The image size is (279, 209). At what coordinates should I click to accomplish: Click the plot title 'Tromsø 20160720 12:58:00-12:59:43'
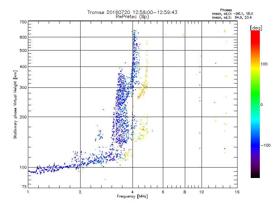tap(132, 12)
